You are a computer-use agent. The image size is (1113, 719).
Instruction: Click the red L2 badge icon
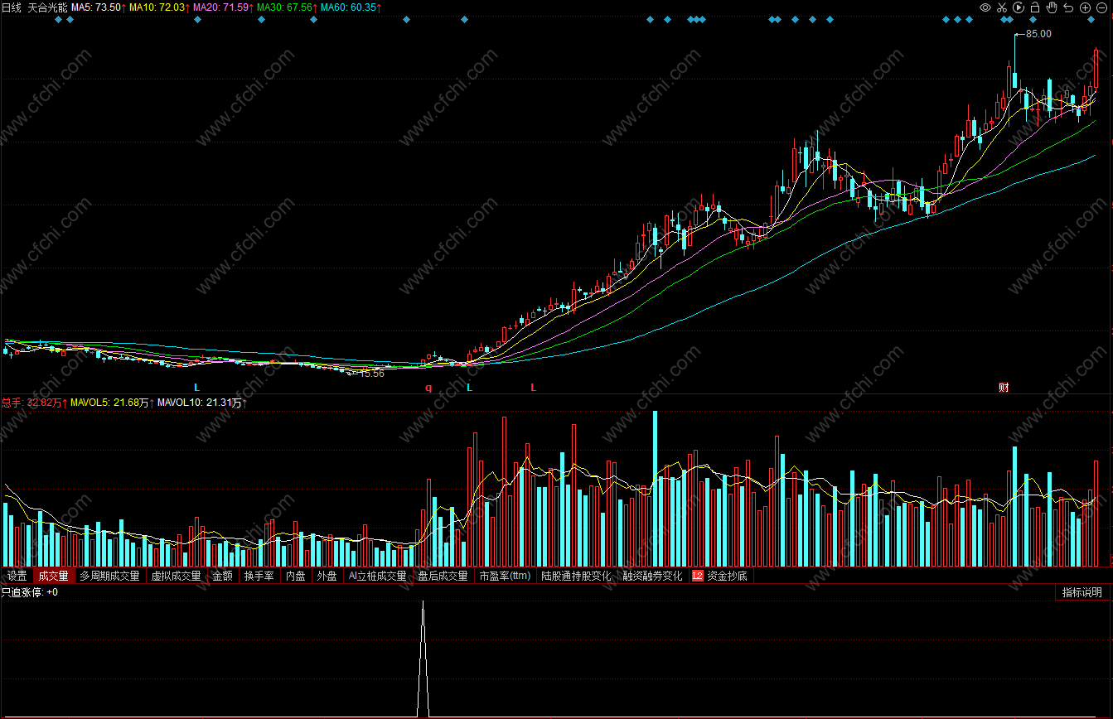click(697, 576)
